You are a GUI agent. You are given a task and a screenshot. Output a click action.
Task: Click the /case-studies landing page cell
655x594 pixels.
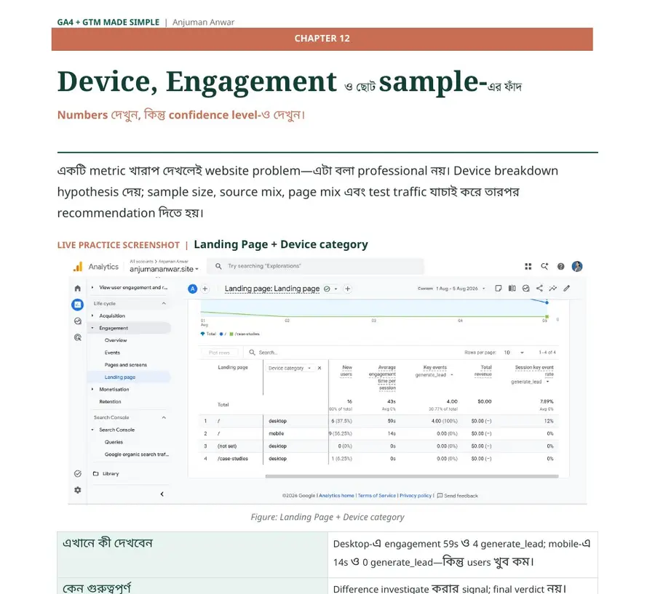pos(233,459)
